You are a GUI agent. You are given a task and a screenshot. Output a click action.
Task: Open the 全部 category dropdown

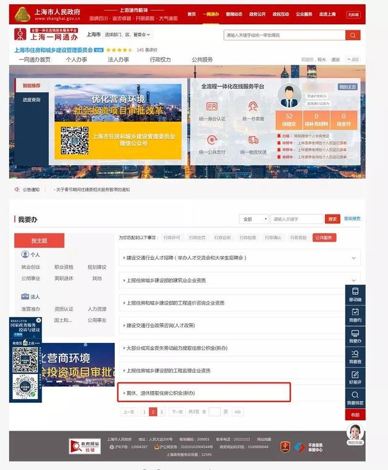click(254, 219)
